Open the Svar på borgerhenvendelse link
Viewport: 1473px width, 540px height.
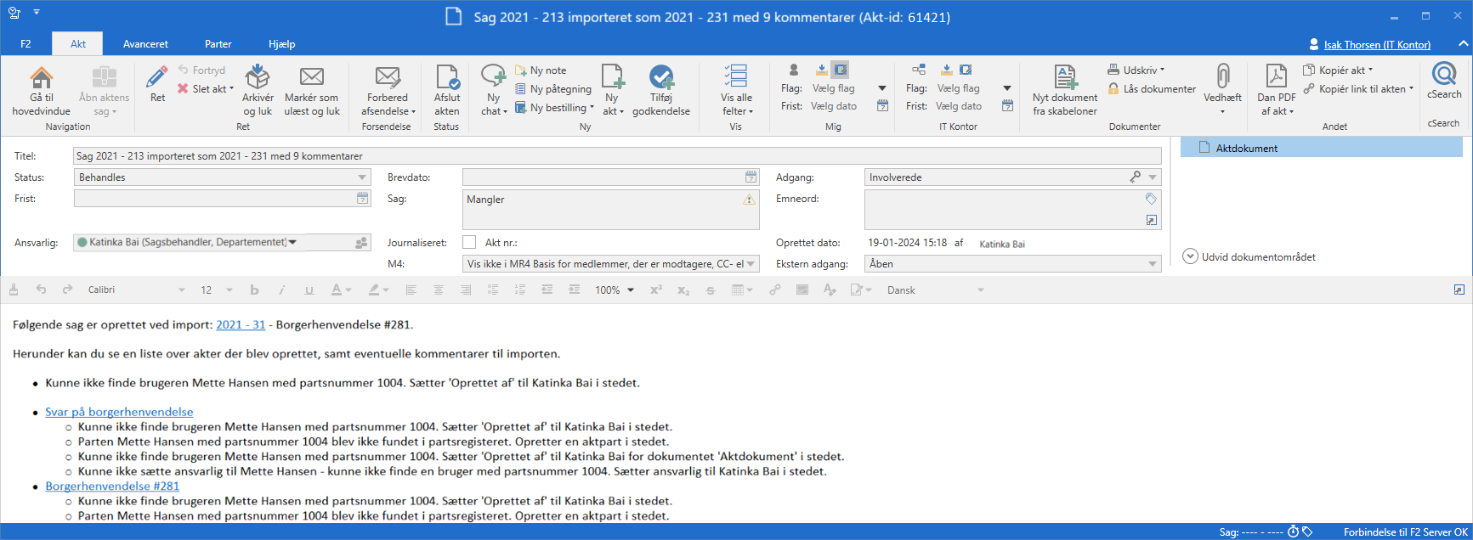[x=119, y=412]
